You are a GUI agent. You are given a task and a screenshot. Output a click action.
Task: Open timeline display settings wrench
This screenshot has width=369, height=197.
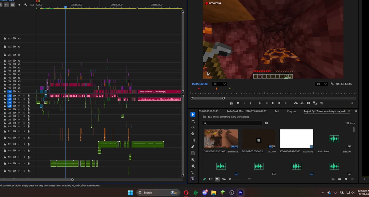click(x=26, y=5)
